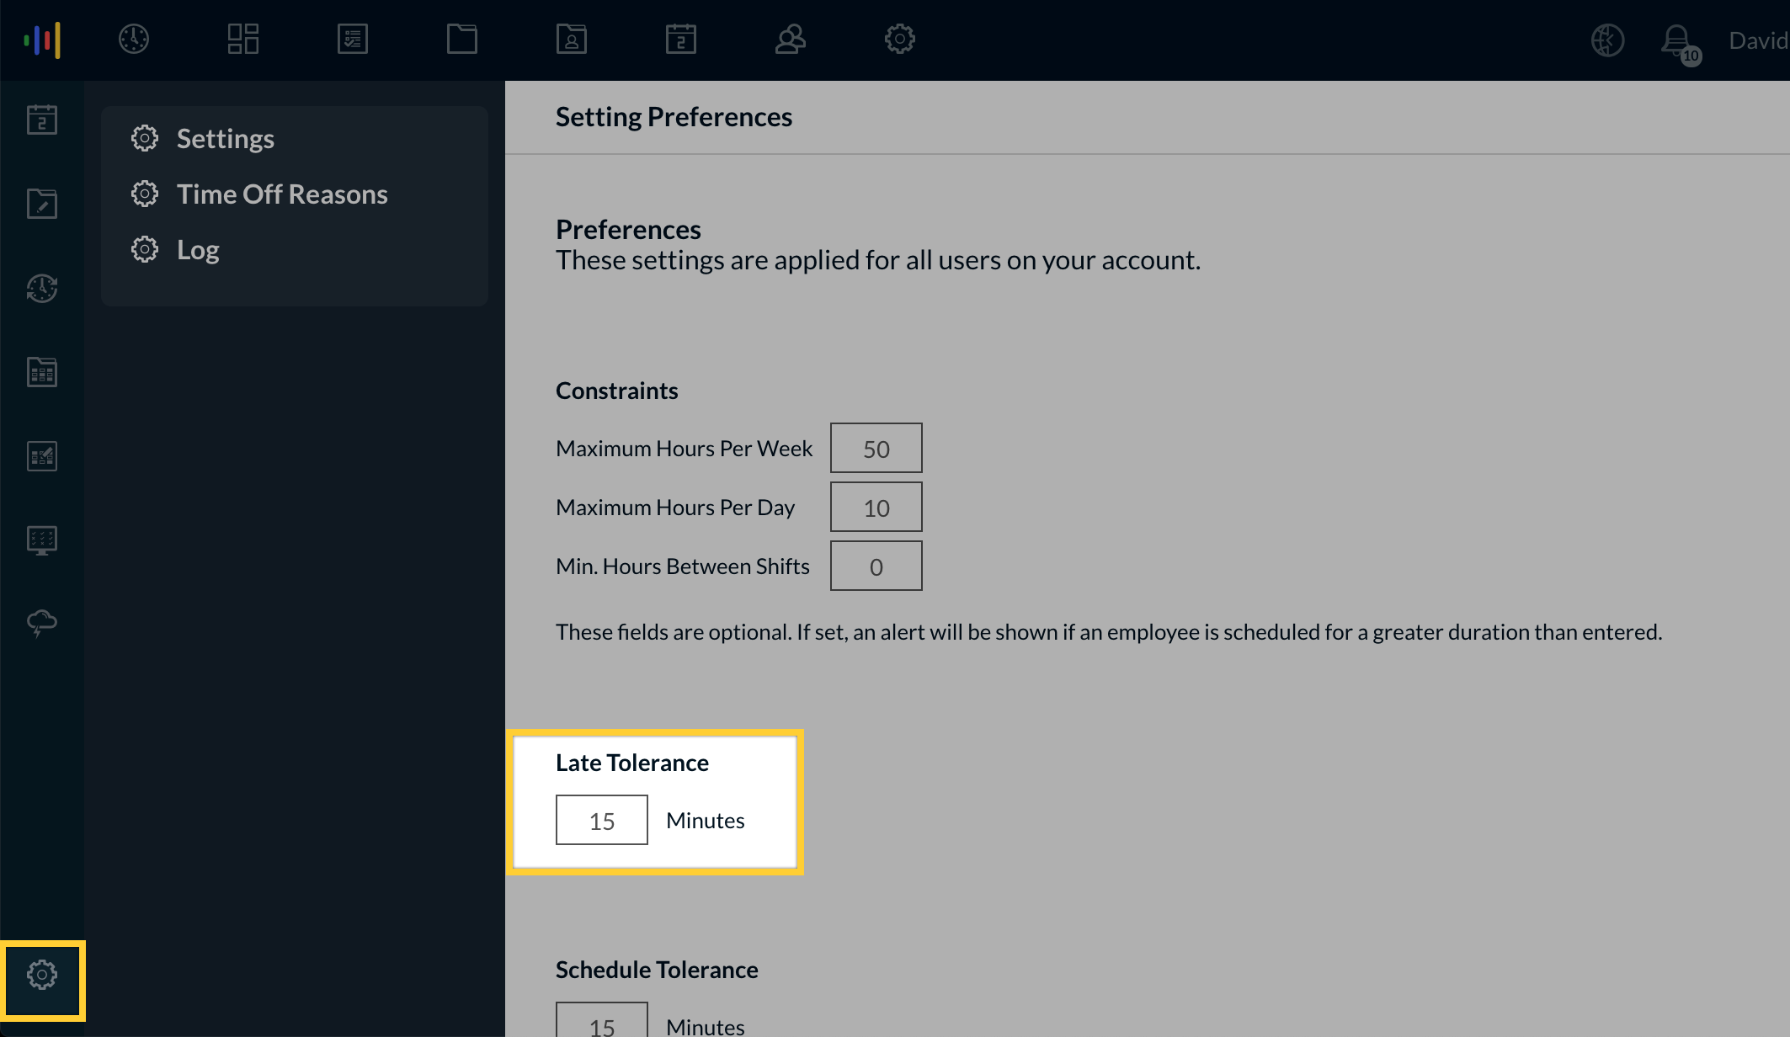
Task: Open the contact card icon in top bar
Action: pos(572,39)
